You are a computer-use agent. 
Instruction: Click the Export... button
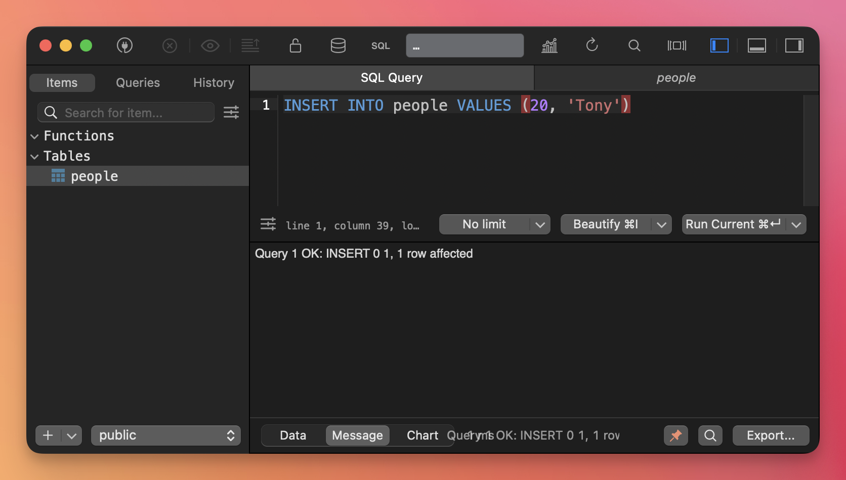pos(771,436)
